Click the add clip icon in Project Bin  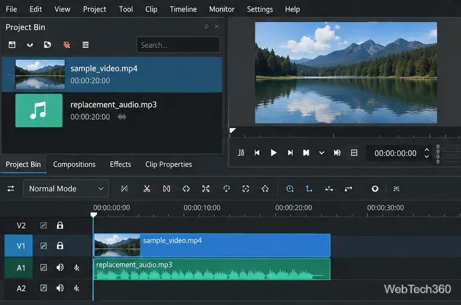[12, 45]
